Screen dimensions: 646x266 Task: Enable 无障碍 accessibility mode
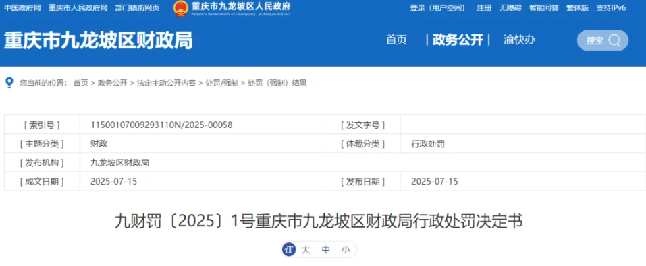[510, 8]
